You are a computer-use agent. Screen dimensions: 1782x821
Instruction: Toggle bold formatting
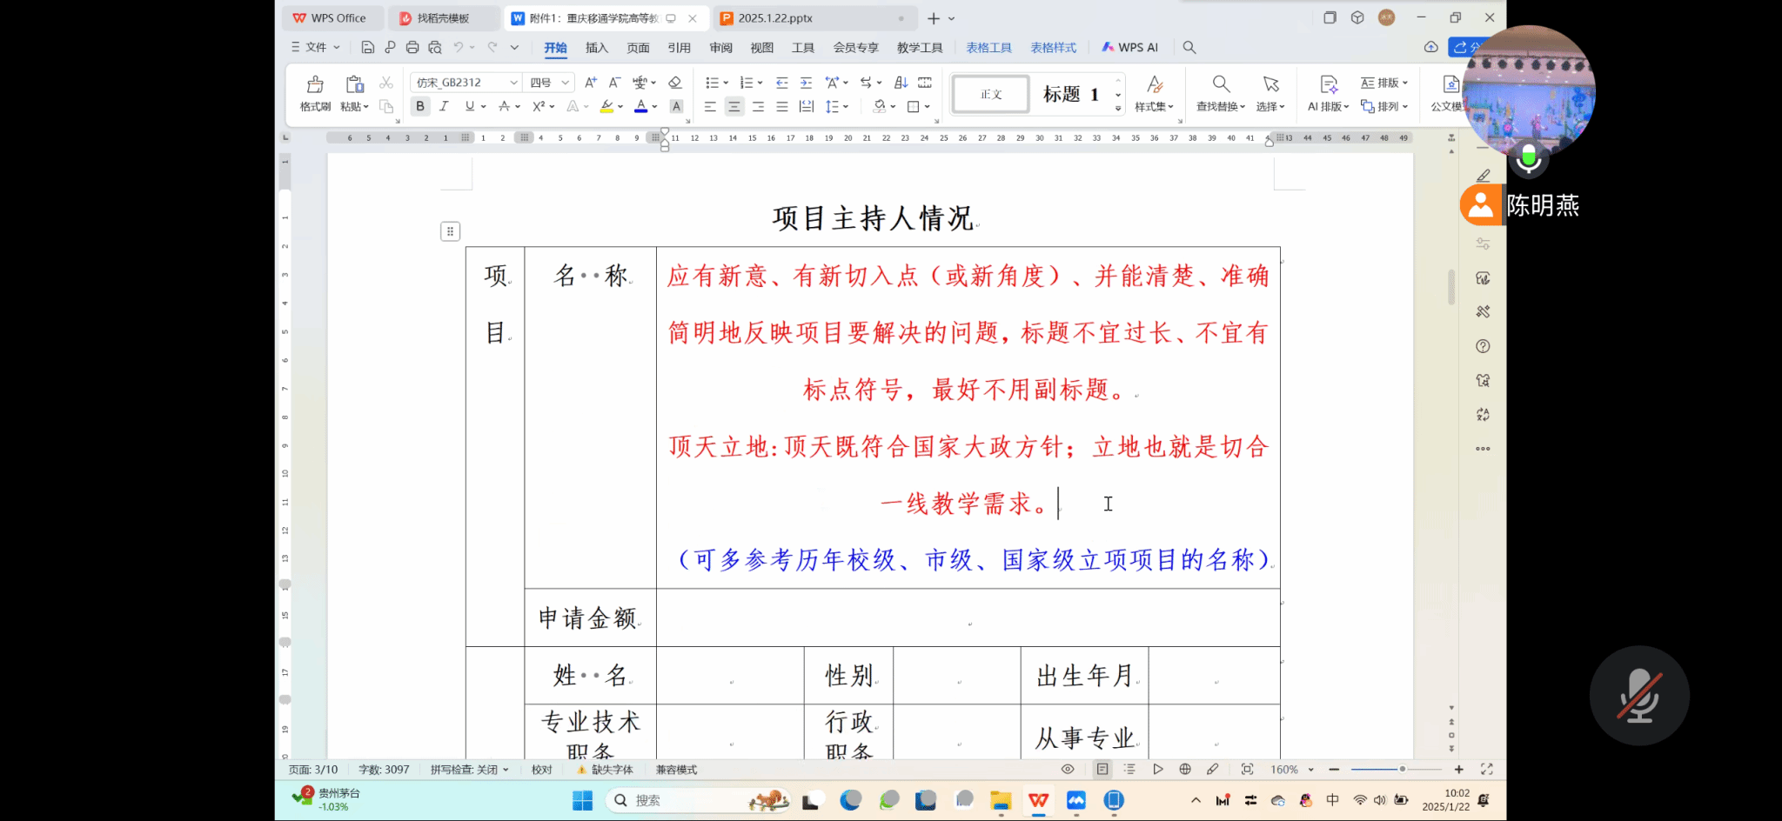point(420,106)
